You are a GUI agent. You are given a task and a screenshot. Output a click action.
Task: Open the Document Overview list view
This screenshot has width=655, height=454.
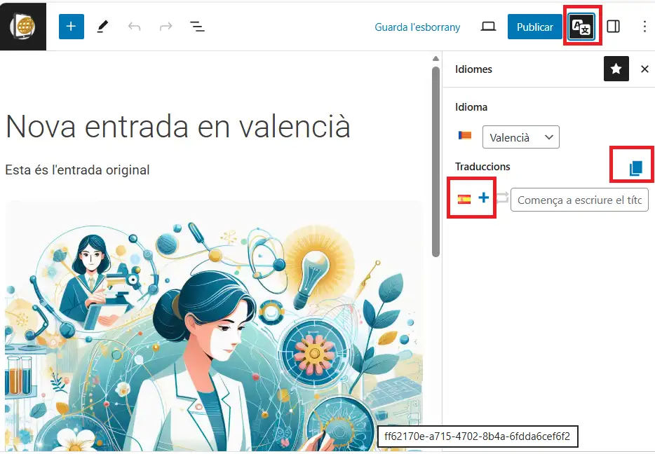197,27
